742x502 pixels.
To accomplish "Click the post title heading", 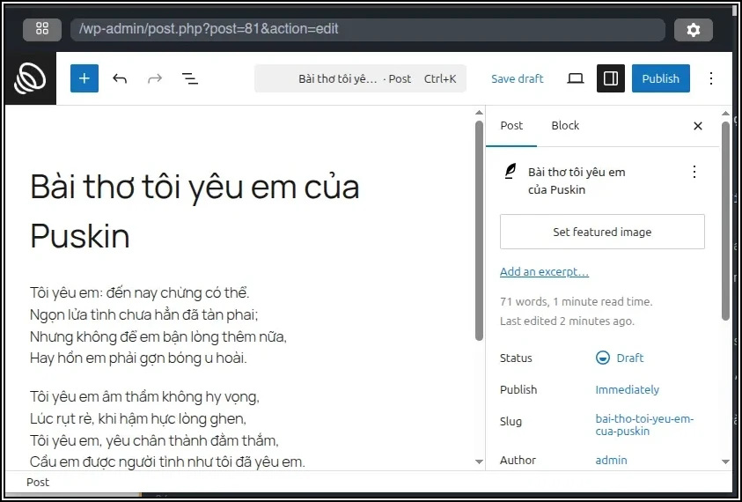I will tap(195, 210).
